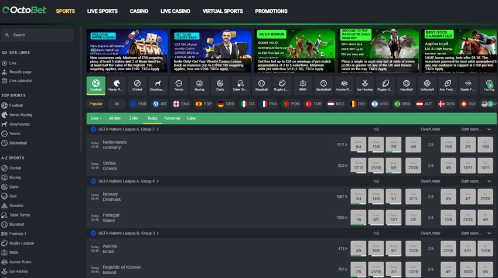The image size is (498, 278).
Task: Open the Table Tennis sport tile
Action: [x=241, y=85]
